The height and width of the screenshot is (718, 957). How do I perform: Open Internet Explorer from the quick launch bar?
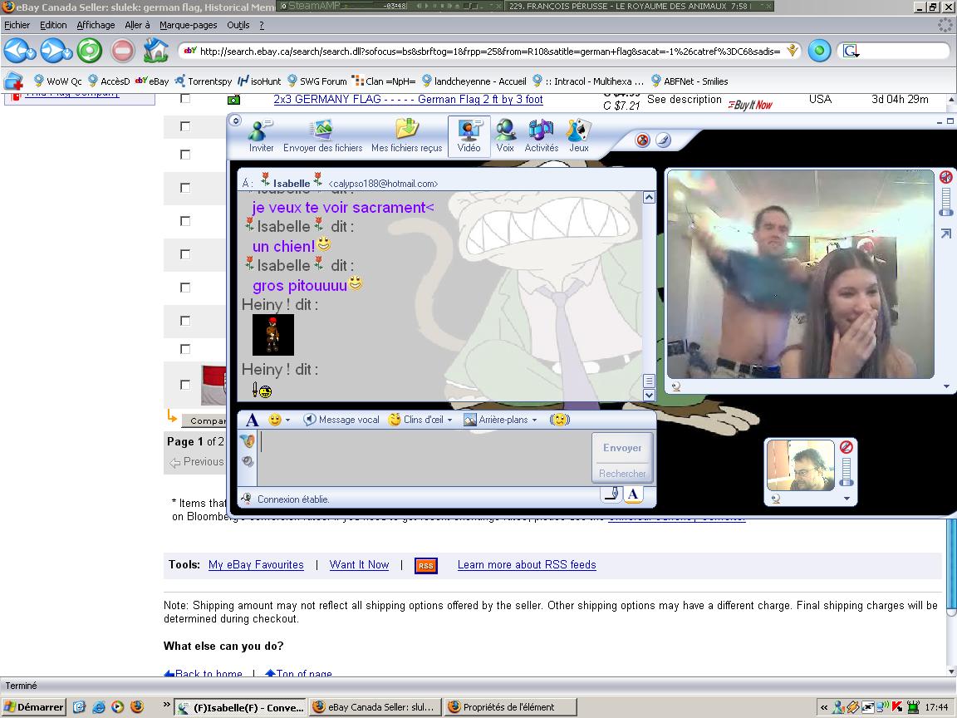coord(98,707)
